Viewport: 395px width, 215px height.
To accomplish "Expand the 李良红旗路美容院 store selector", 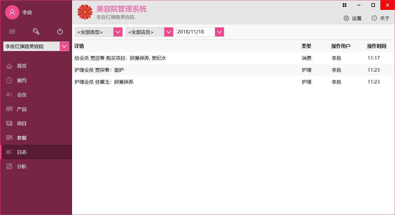I will pyautogui.click(x=64, y=46).
